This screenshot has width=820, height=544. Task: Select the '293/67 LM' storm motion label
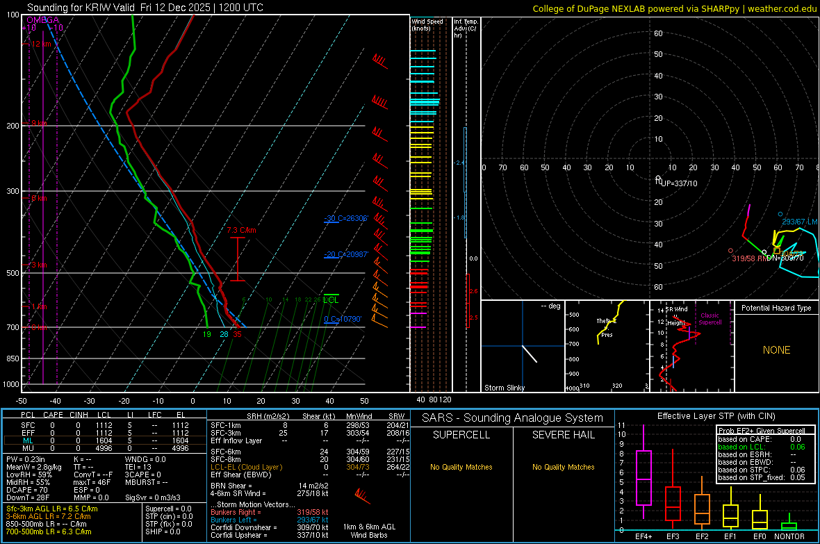tap(799, 222)
